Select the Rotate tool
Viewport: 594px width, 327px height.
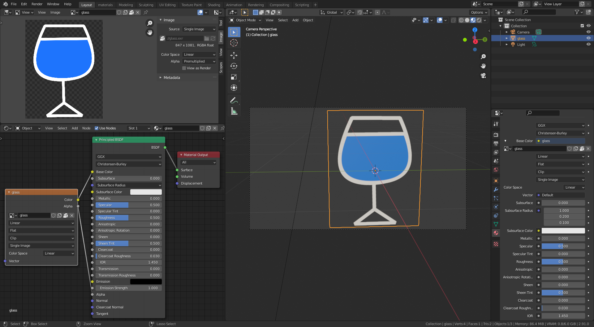(x=234, y=66)
